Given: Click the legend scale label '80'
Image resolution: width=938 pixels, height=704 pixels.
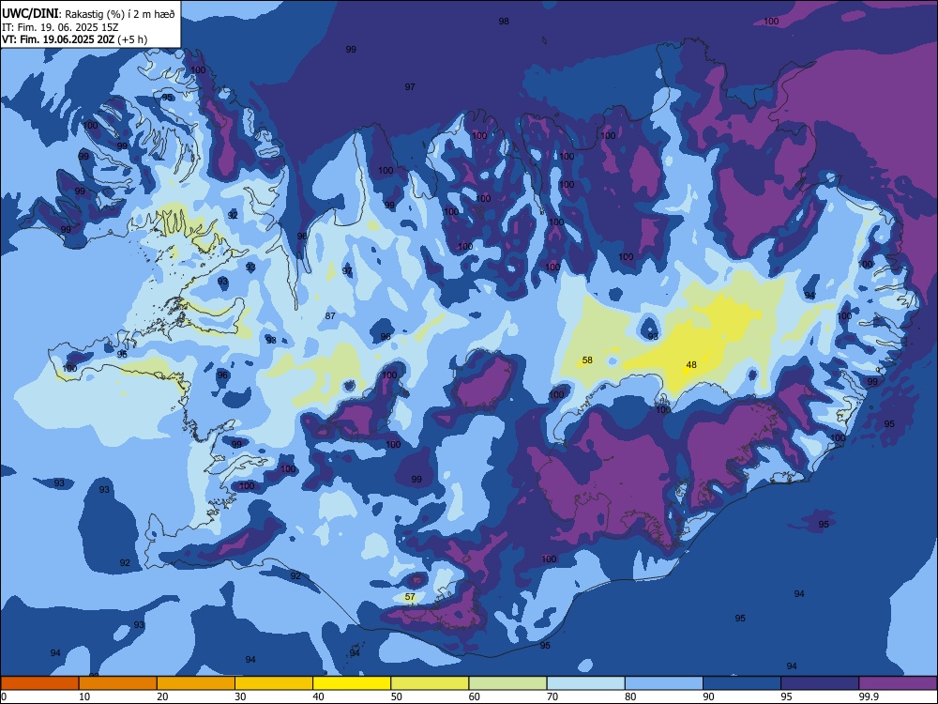Looking at the screenshot, I should (630, 696).
